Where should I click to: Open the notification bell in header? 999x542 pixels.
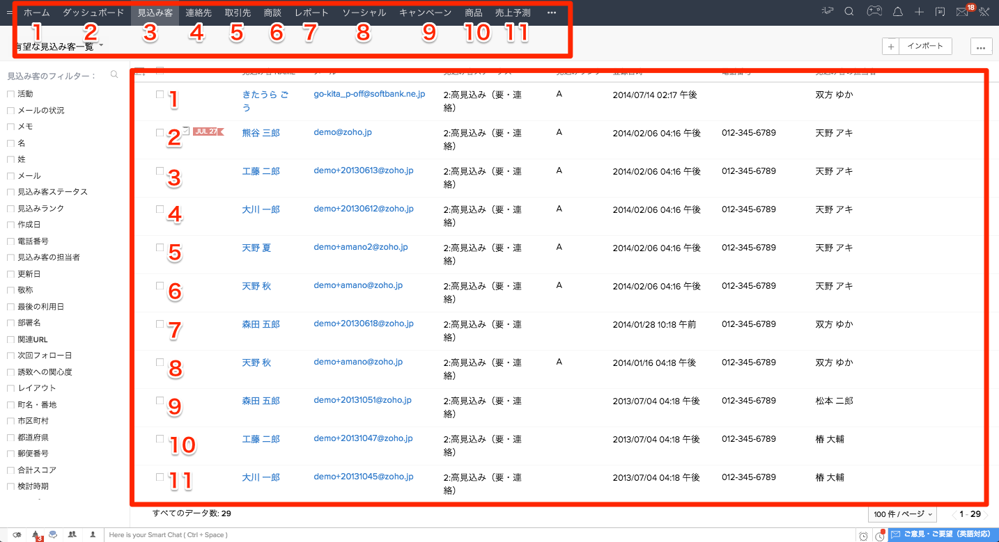click(898, 12)
